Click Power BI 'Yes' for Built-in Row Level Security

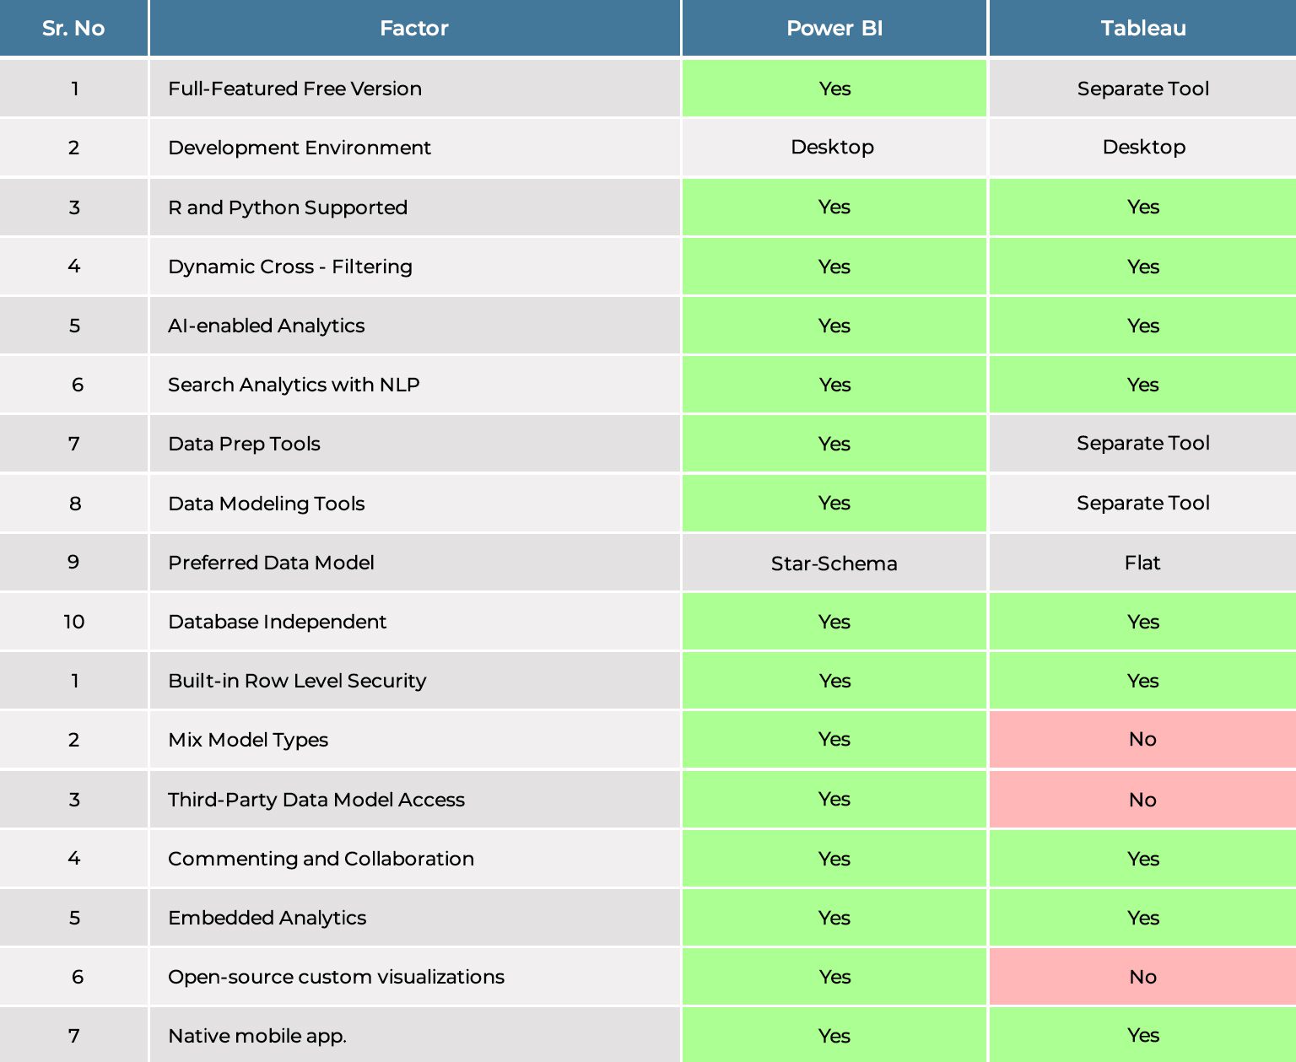(x=834, y=681)
